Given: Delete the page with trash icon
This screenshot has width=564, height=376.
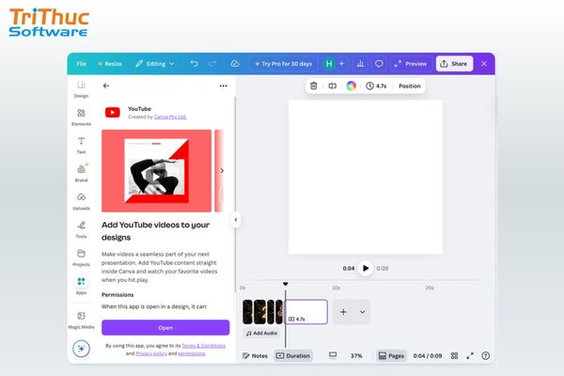Looking at the screenshot, I should pyautogui.click(x=314, y=86).
